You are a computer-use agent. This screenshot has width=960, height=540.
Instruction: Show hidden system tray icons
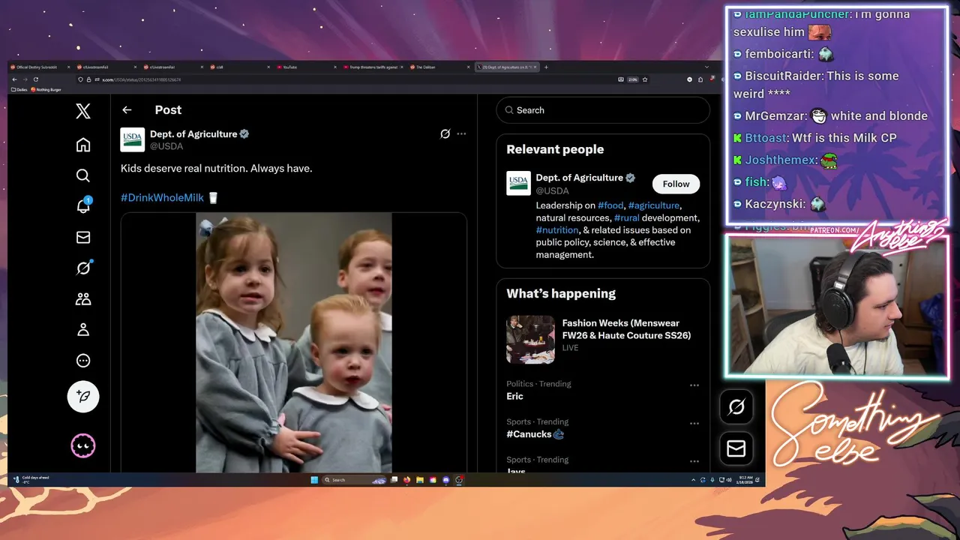(x=693, y=480)
